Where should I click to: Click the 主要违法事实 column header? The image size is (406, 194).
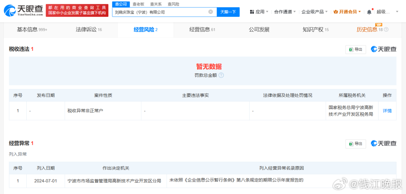(x=195, y=95)
